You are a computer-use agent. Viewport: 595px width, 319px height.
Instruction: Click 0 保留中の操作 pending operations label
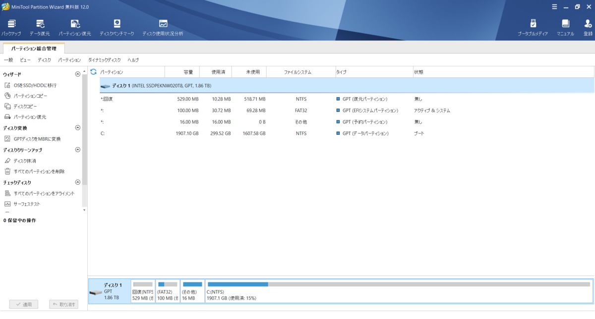20,220
